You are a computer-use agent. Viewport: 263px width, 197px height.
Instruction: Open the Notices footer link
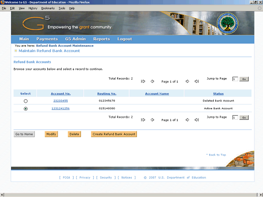[x=127, y=178]
